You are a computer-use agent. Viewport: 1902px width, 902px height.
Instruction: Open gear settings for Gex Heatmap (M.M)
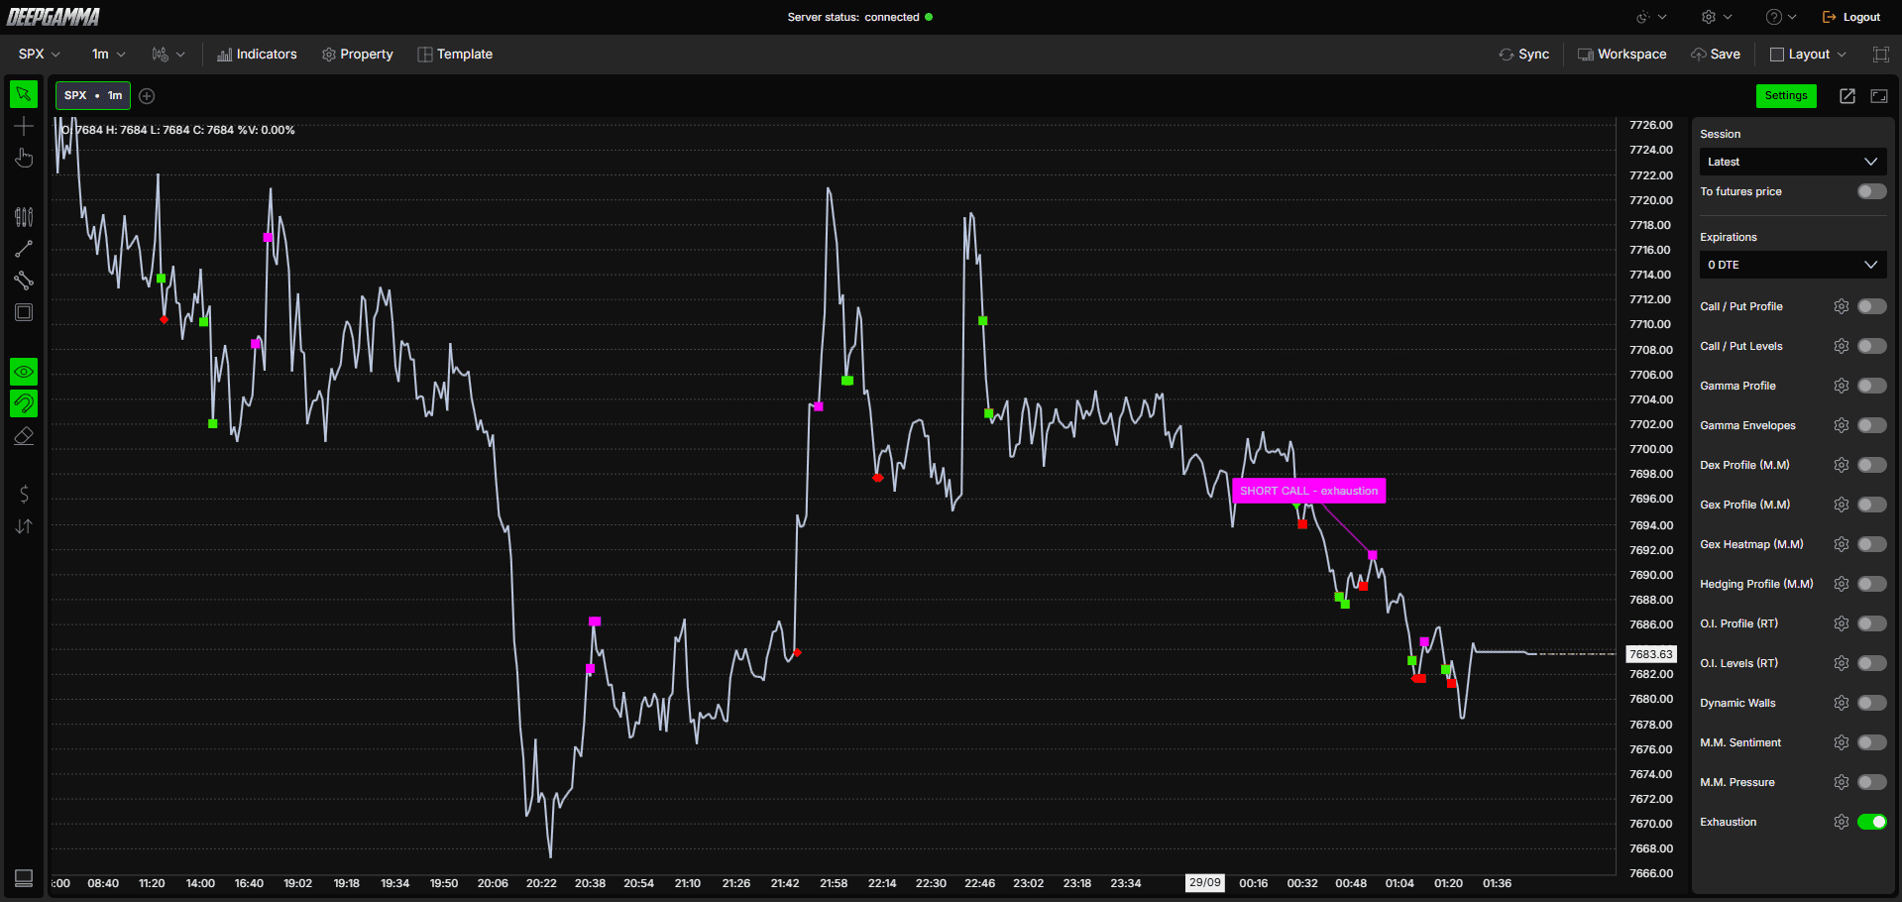(1842, 544)
